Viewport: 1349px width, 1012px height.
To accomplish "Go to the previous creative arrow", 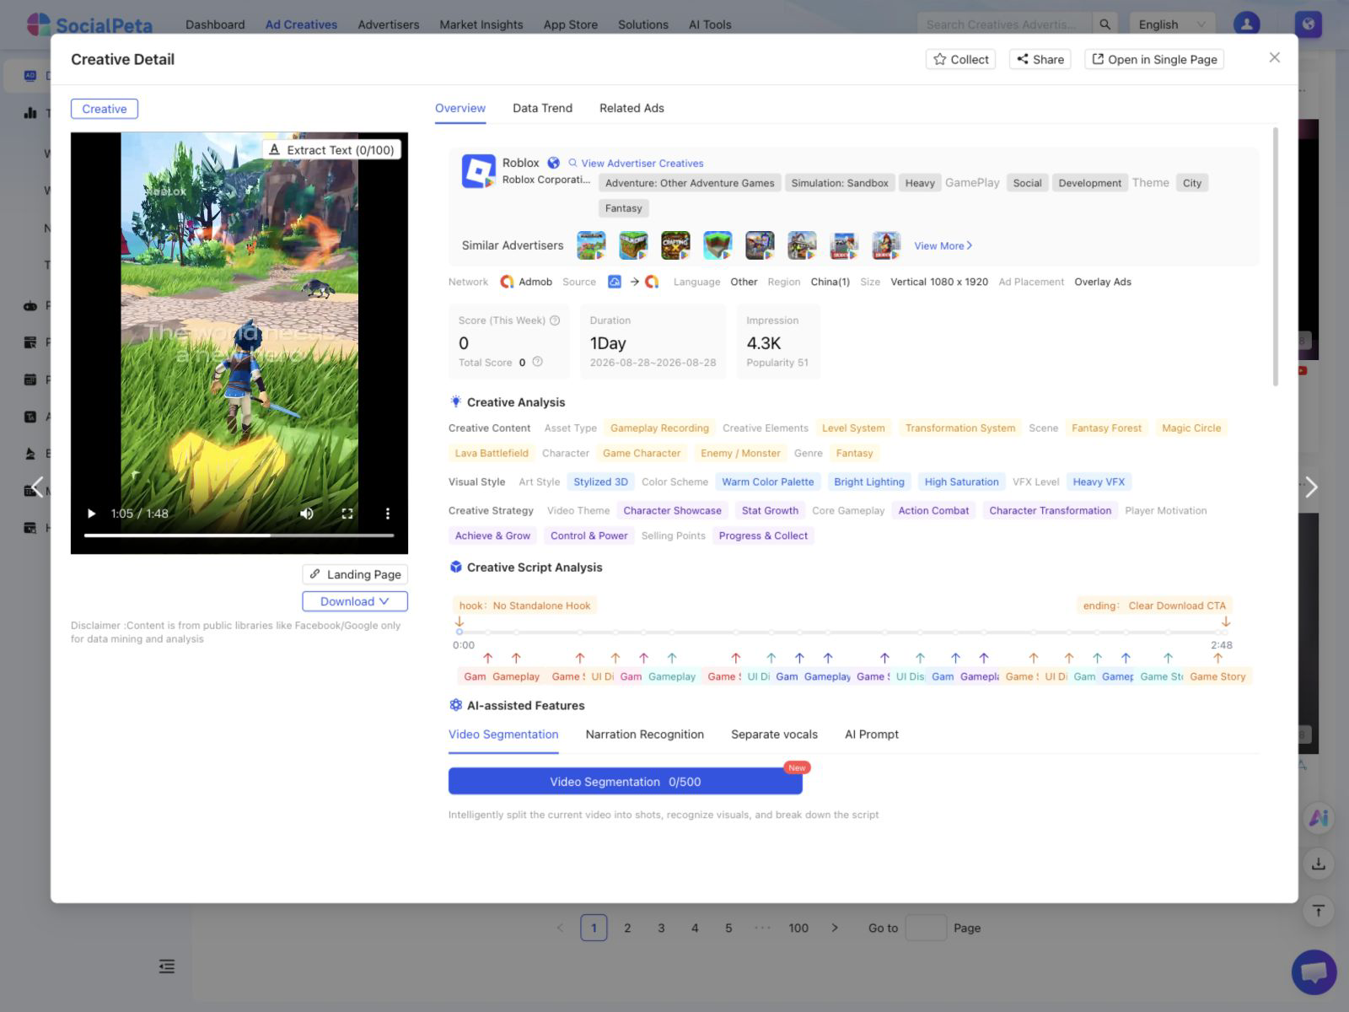I will [37, 487].
